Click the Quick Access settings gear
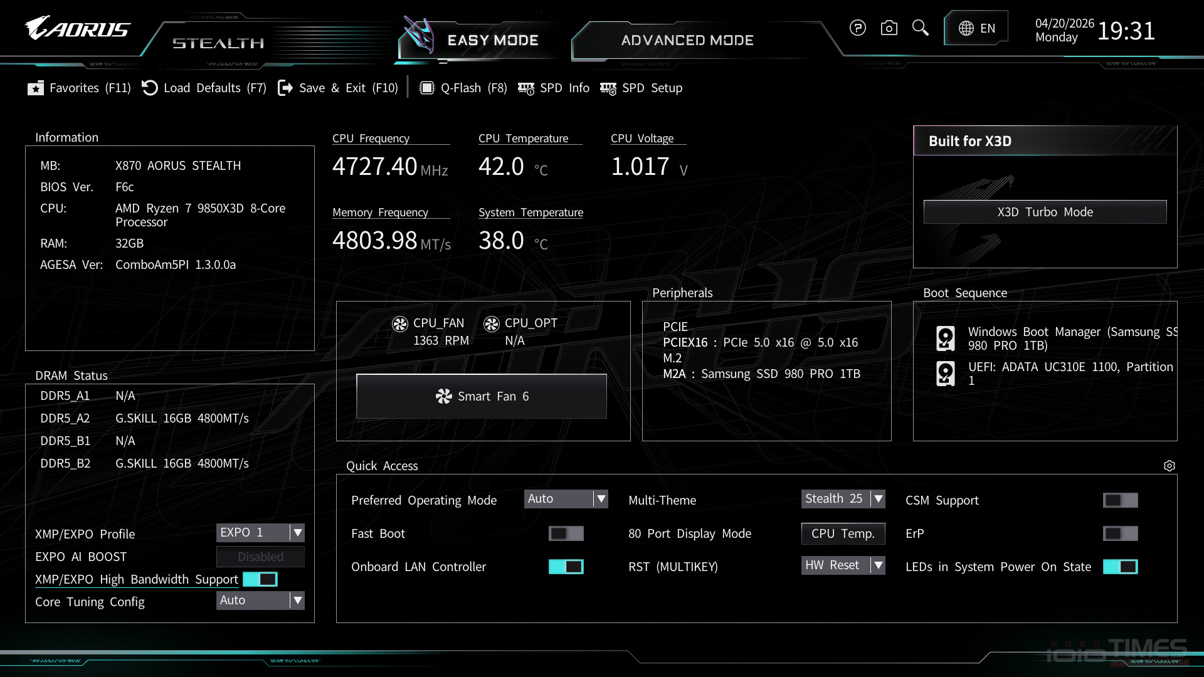 point(1170,466)
